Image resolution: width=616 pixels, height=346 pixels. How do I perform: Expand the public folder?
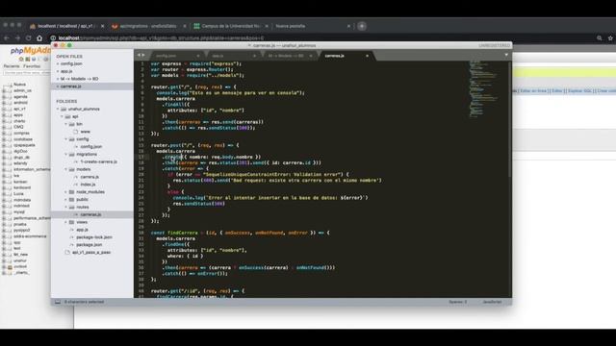coord(65,199)
